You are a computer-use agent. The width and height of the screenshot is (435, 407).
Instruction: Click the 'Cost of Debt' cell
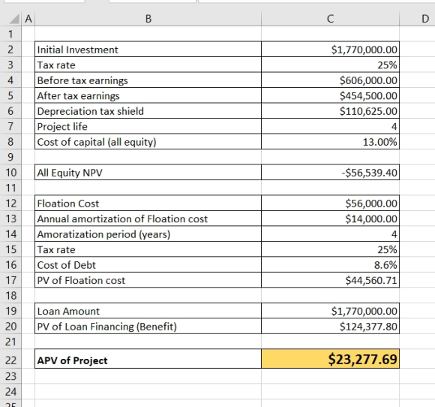pos(148,265)
